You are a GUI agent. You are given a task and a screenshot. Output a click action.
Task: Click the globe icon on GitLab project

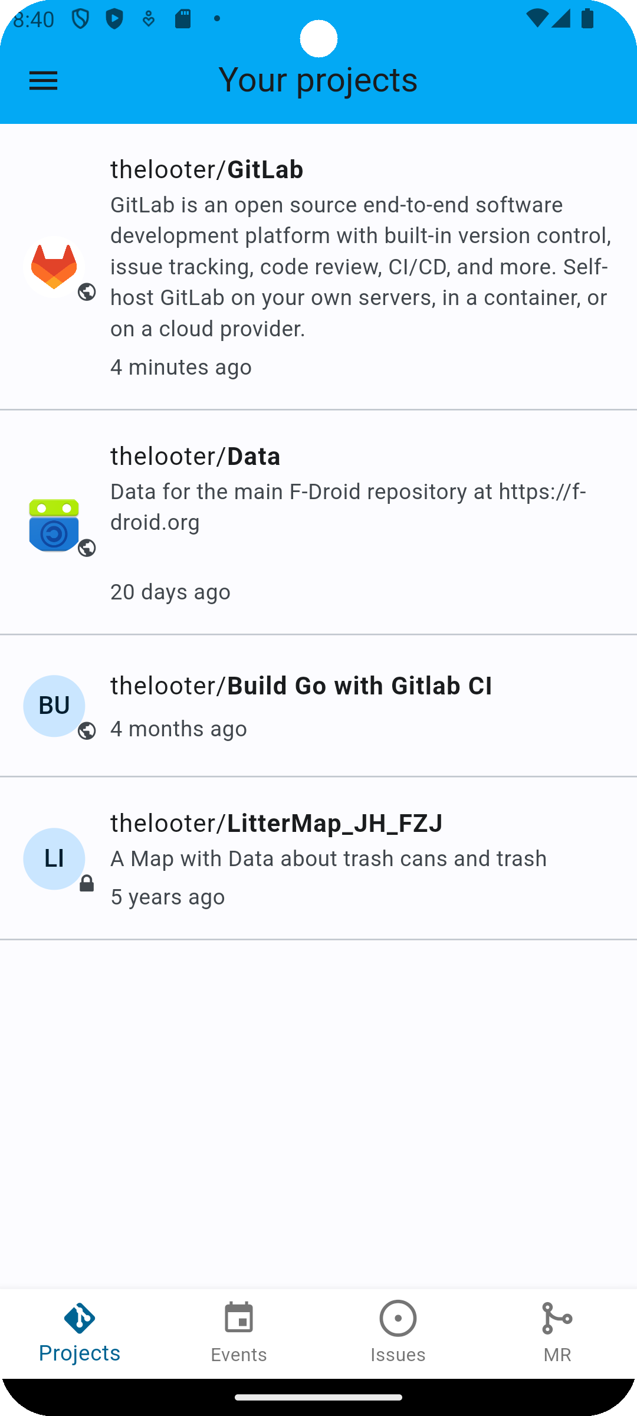[87, 291]
